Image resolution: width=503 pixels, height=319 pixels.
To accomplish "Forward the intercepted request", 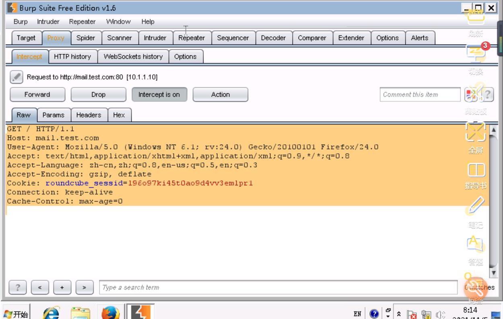I will (x=37, y=95).
